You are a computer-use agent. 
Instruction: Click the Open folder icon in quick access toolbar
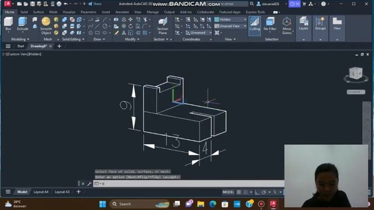point(26,4)
